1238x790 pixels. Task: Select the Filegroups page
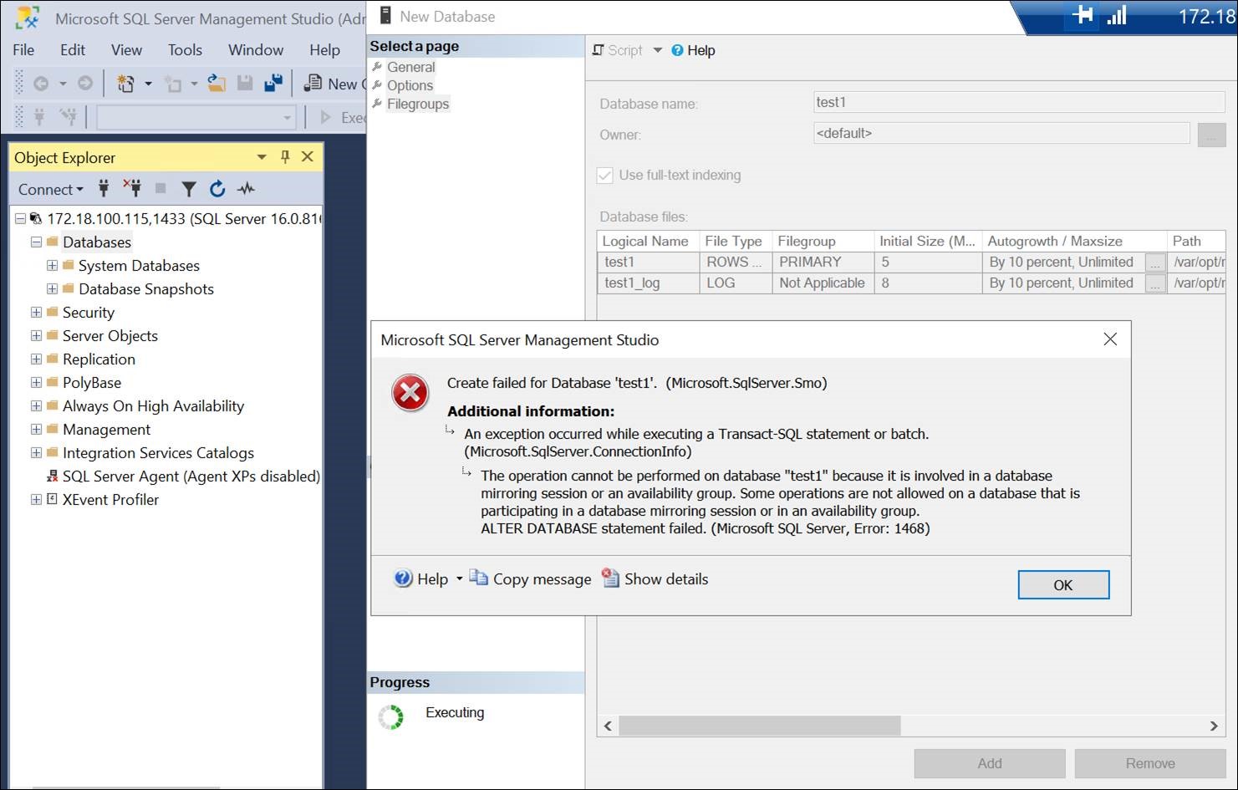point(418,104)
